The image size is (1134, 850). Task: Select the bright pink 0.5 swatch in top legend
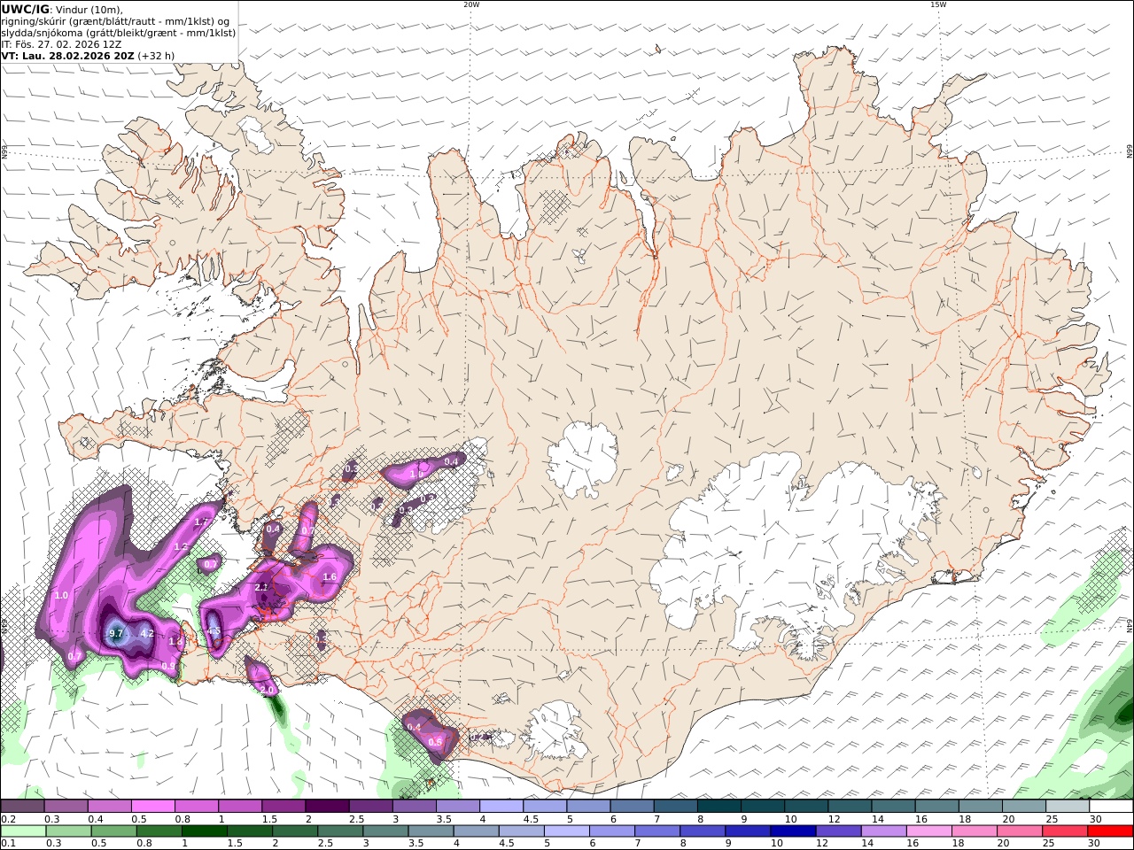(152, 807)
